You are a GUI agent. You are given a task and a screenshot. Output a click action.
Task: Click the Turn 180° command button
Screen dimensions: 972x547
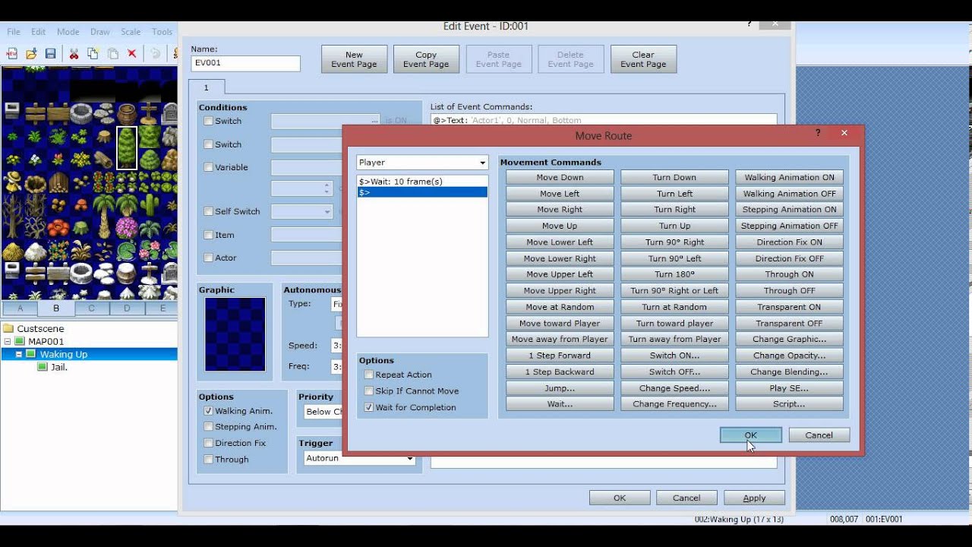(674, 274)
